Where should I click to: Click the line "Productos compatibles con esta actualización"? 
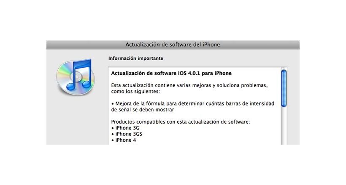coord(181,122)
